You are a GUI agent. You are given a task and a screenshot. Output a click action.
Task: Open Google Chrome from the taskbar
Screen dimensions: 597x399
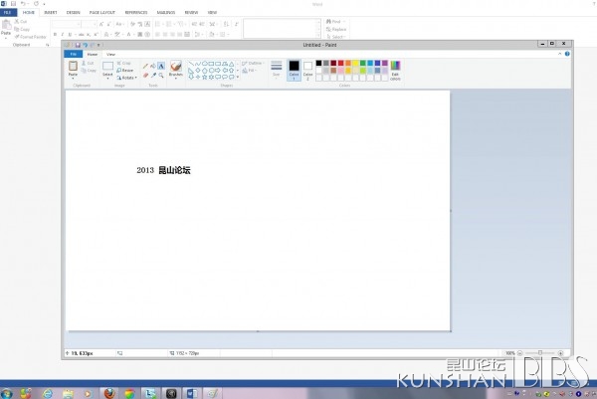point(129,393)
